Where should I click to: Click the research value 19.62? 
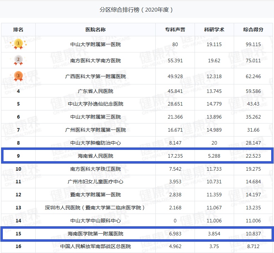pos(214,61)
